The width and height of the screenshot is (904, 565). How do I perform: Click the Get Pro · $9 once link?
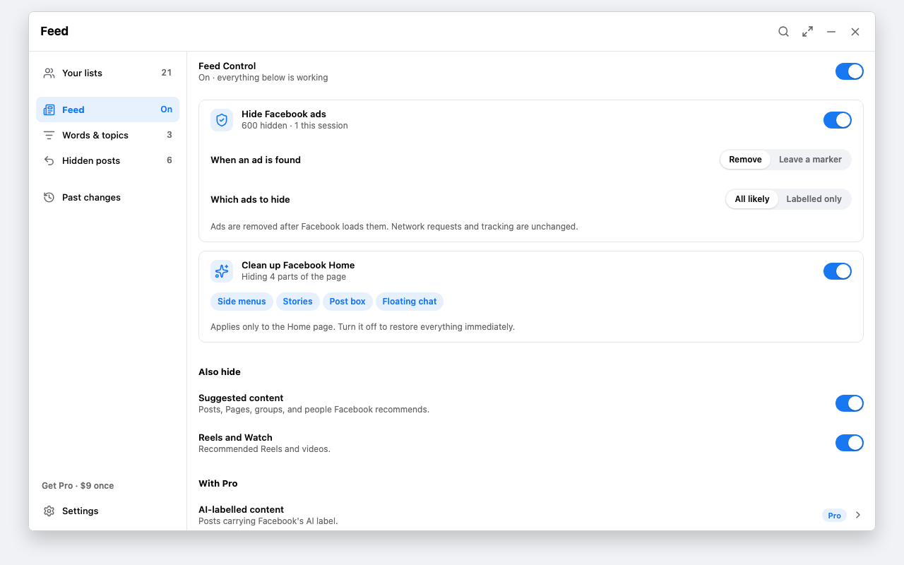click(78, 485)
